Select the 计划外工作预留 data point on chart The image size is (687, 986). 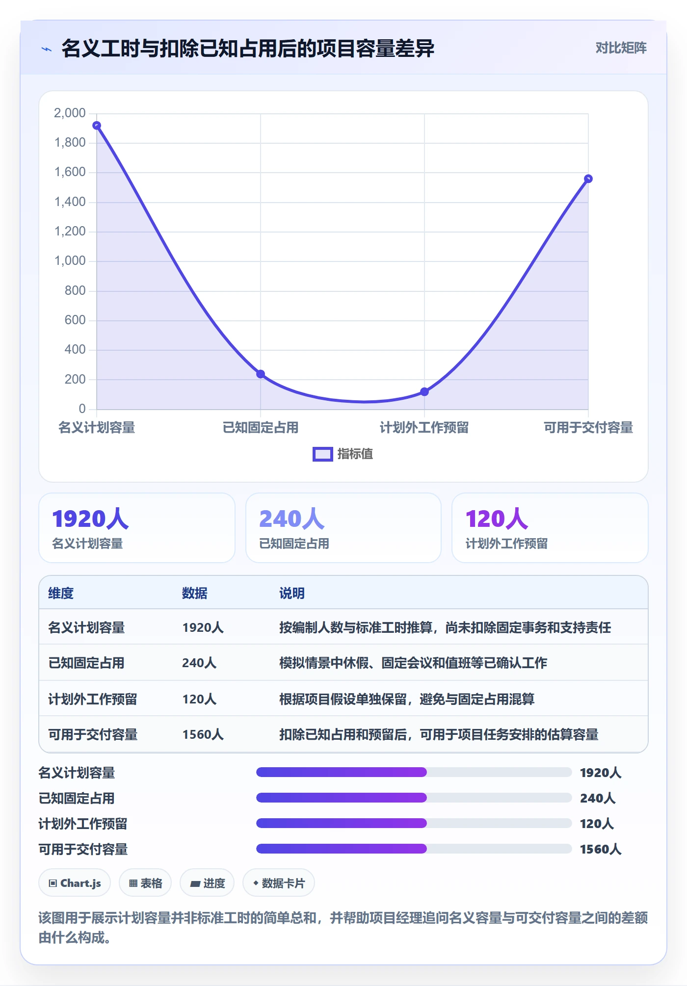(424, 391)
